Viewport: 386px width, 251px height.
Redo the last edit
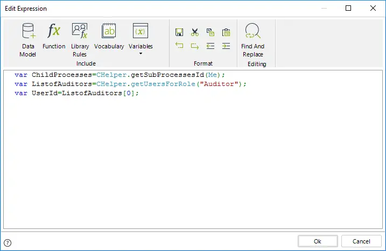coord(195,46)
